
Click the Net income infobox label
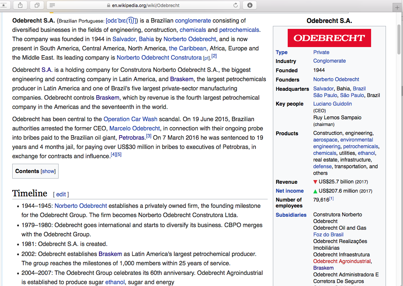tap(290, 191)
